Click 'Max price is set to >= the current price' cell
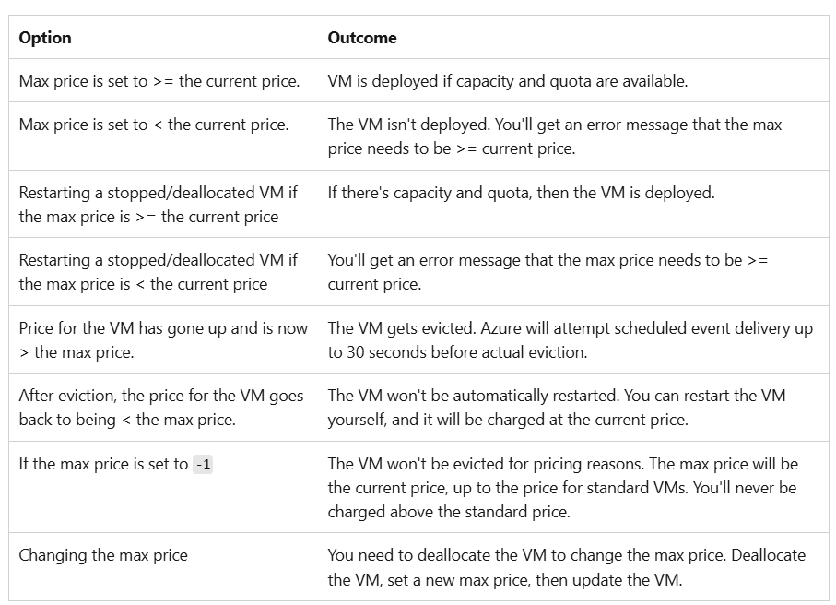Screen dimensions: 836x605 point(159,81)
